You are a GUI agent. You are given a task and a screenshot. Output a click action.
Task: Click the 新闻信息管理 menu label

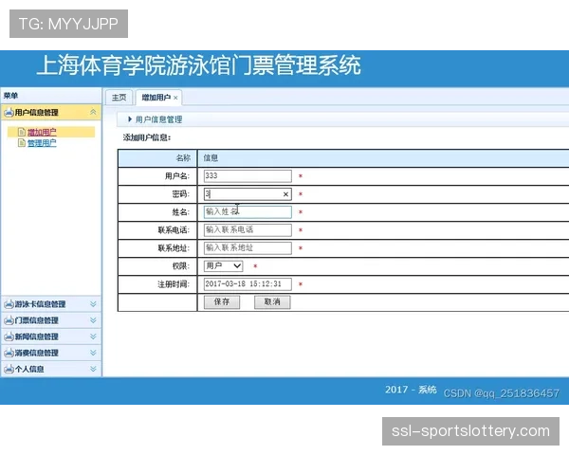point(36,337)
